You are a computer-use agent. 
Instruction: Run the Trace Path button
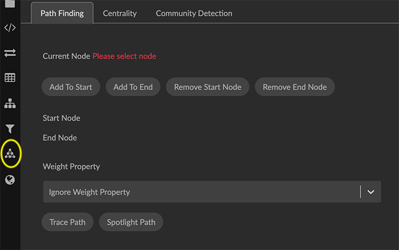(x=68, y=222)
